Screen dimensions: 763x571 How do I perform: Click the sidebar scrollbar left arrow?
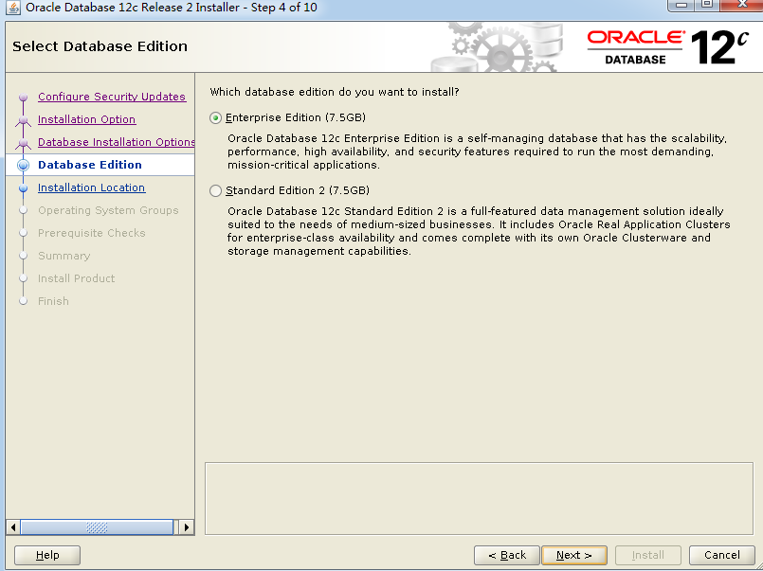point(13,527)
